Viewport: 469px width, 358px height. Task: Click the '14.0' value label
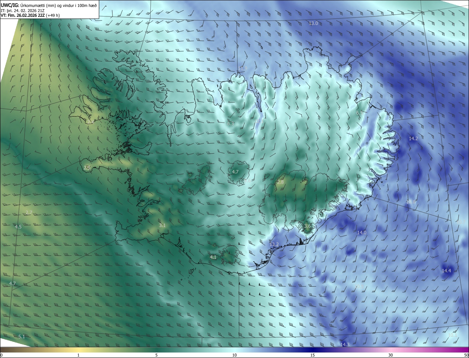click(362, 232)
